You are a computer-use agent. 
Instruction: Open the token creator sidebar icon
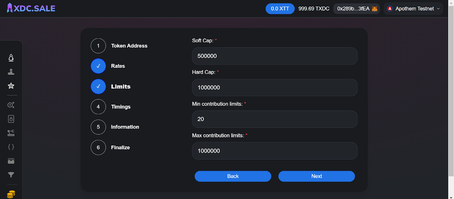point(11,105)
